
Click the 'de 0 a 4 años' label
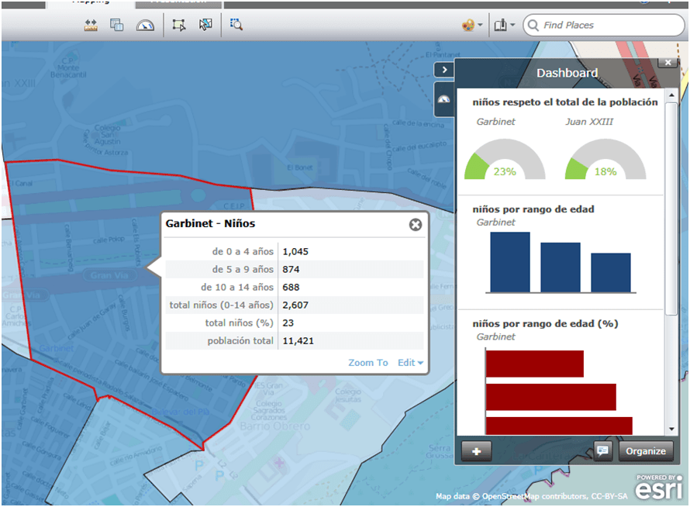243,252
